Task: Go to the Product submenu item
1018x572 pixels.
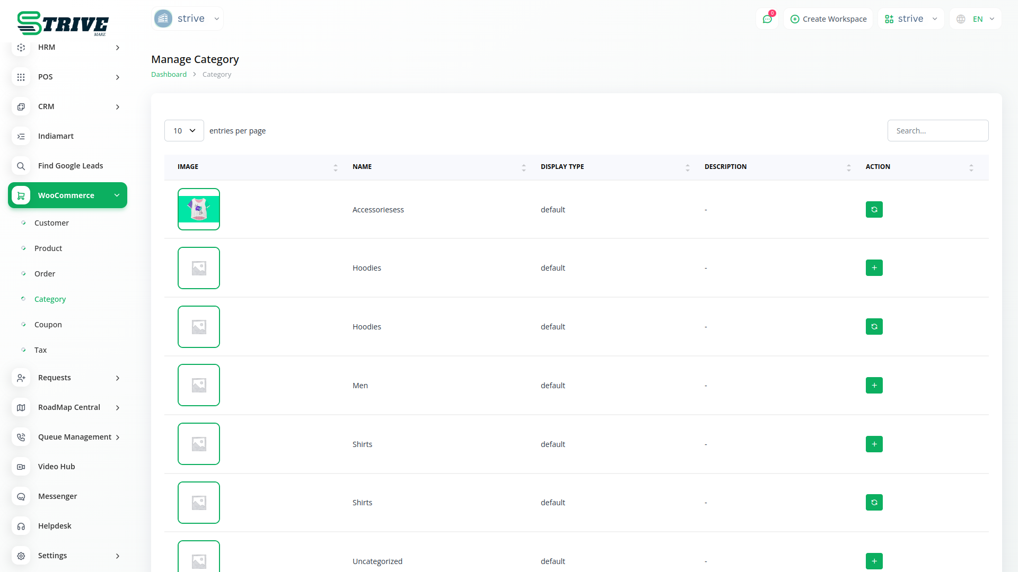Action: coord(48,248)
